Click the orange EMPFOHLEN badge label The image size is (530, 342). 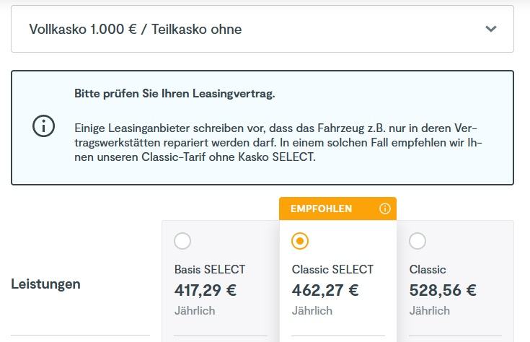tap(322, 209)
